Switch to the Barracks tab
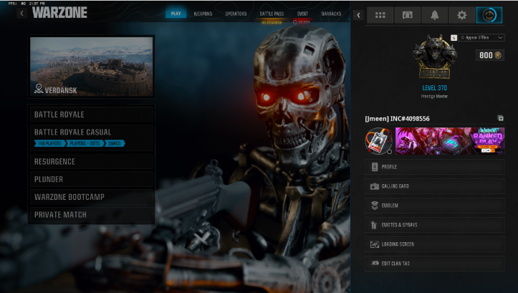518x293 pixels. point(331,14)
